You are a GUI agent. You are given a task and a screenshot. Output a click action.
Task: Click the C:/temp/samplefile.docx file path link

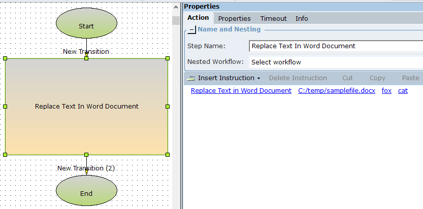(337, 91)
